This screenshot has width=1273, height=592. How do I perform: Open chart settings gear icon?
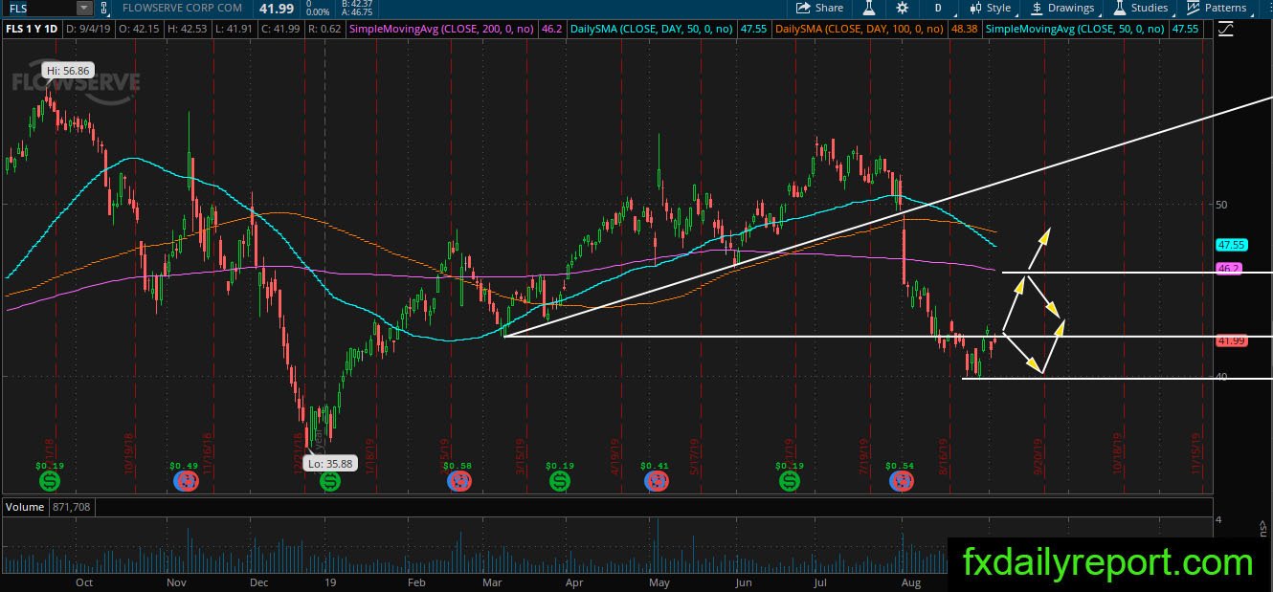[902, 8]
